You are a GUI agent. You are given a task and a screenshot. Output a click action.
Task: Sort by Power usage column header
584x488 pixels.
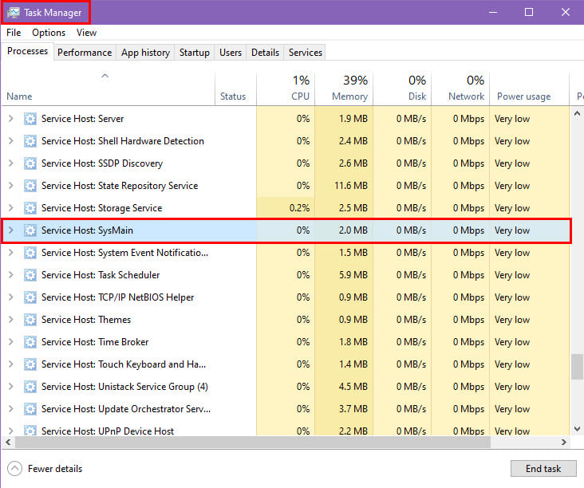click(529, 89)
